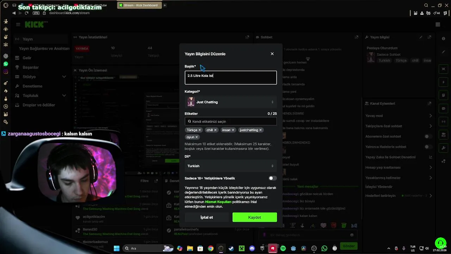
Task: Go back with the browser back arrow
Action: (14, 13)
